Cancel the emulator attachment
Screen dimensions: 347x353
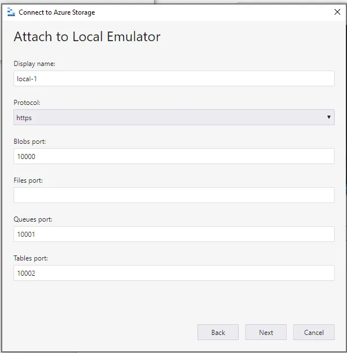[314, 332]
